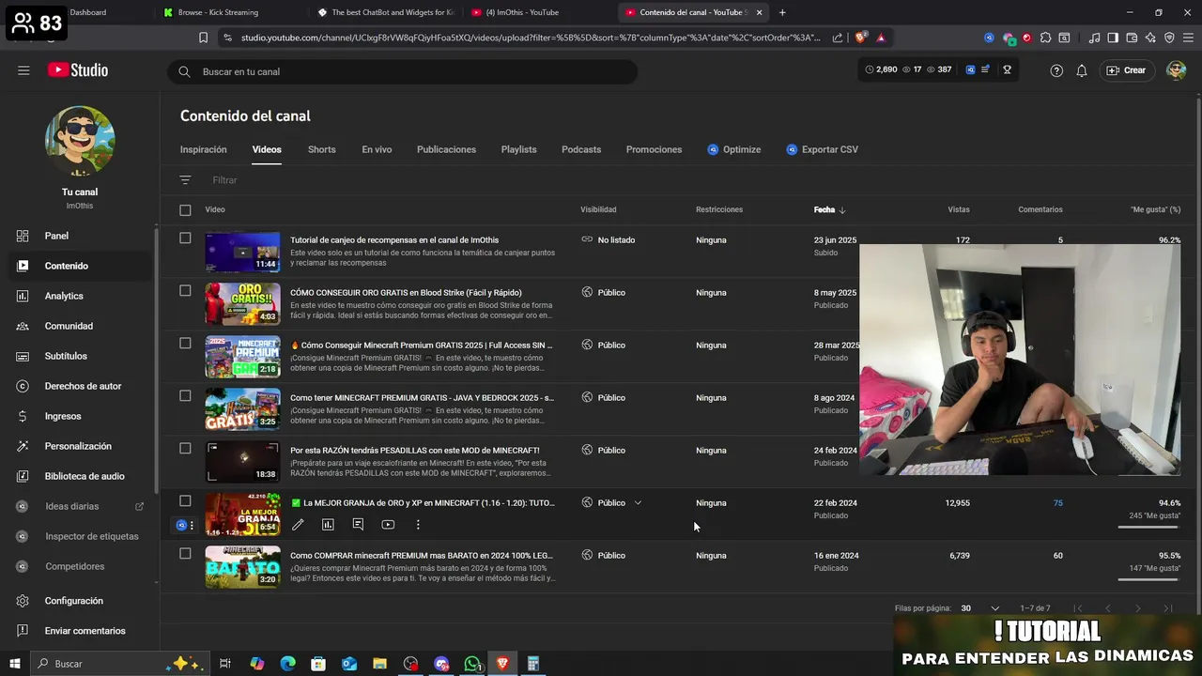1202x676 pixels.
Task: Click the like-ratio bar under 245 Me gusta
Action: pos(1148,527)
